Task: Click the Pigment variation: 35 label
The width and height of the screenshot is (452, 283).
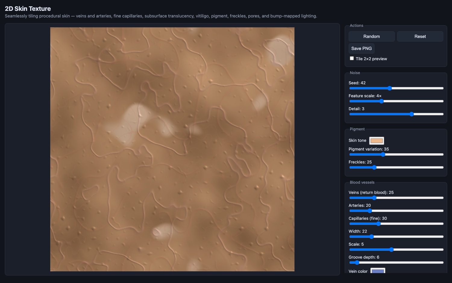Action: pyautogui.click(x=369, y=149)
